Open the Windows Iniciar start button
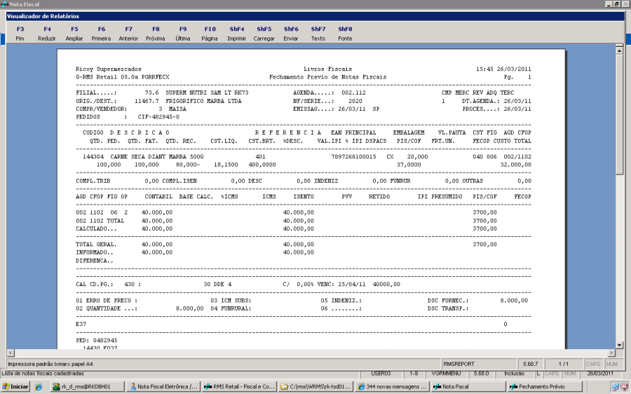Viewport: 631px width, 394px height. click(15, 386)
